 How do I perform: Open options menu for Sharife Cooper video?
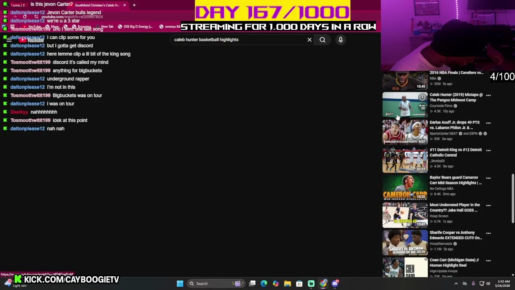(488, 233)
